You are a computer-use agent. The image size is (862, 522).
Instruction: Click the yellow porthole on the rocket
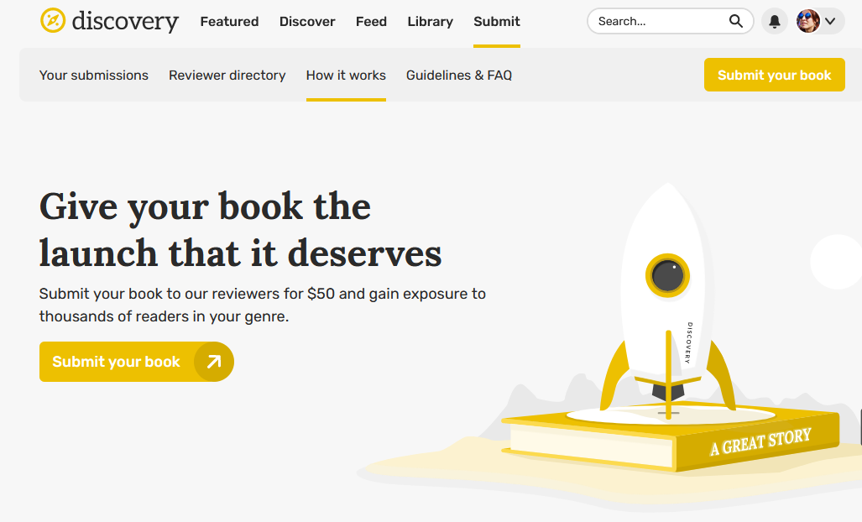point(668,274)
